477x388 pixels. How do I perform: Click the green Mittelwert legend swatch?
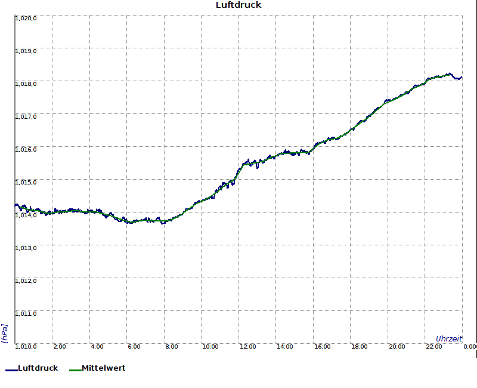[75, 370]
